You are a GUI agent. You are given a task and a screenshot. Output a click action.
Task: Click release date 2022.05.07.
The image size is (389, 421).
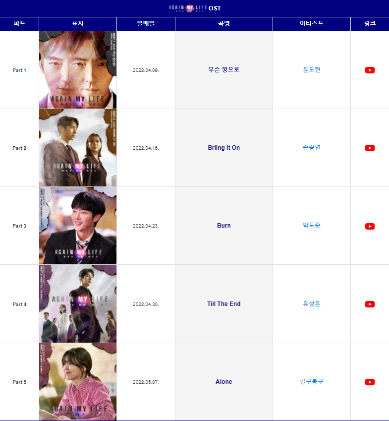pos(146,382)
